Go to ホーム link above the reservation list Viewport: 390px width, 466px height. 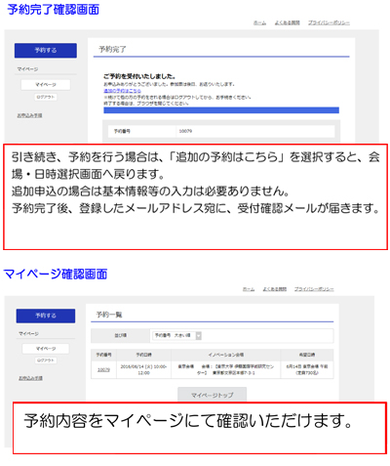click(x=249, y=289)
